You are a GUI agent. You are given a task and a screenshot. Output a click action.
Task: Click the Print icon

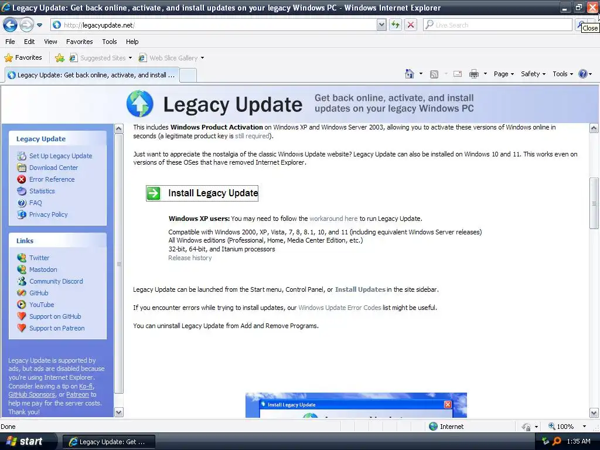point(473,74)
